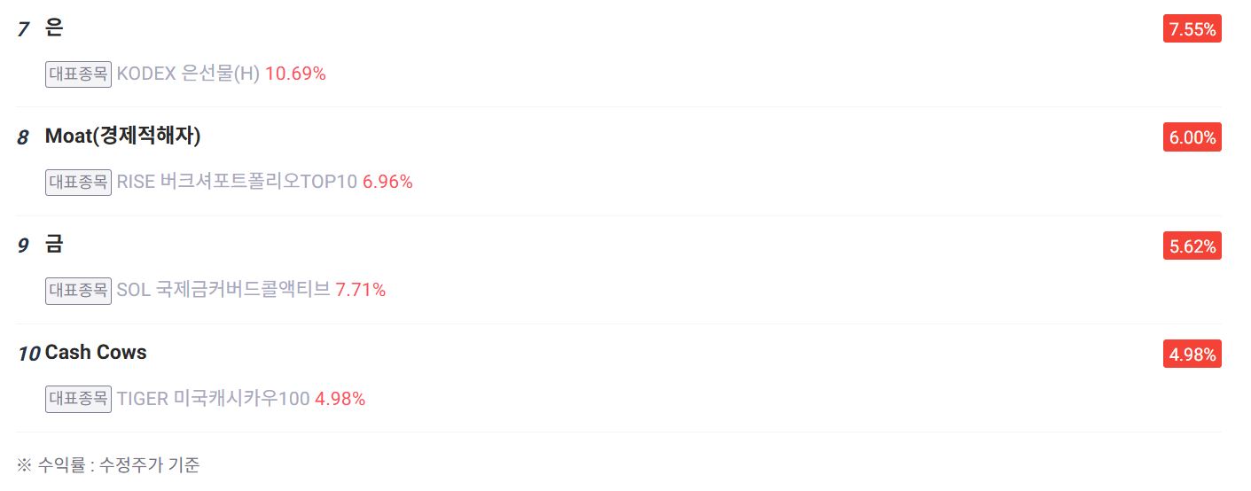
Task: Open the 은 theme row
Action: (x=54, y=28)
